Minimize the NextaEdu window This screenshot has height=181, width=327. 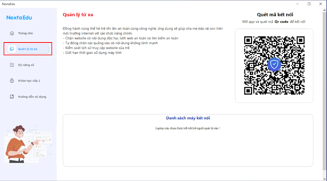point(298,4)
